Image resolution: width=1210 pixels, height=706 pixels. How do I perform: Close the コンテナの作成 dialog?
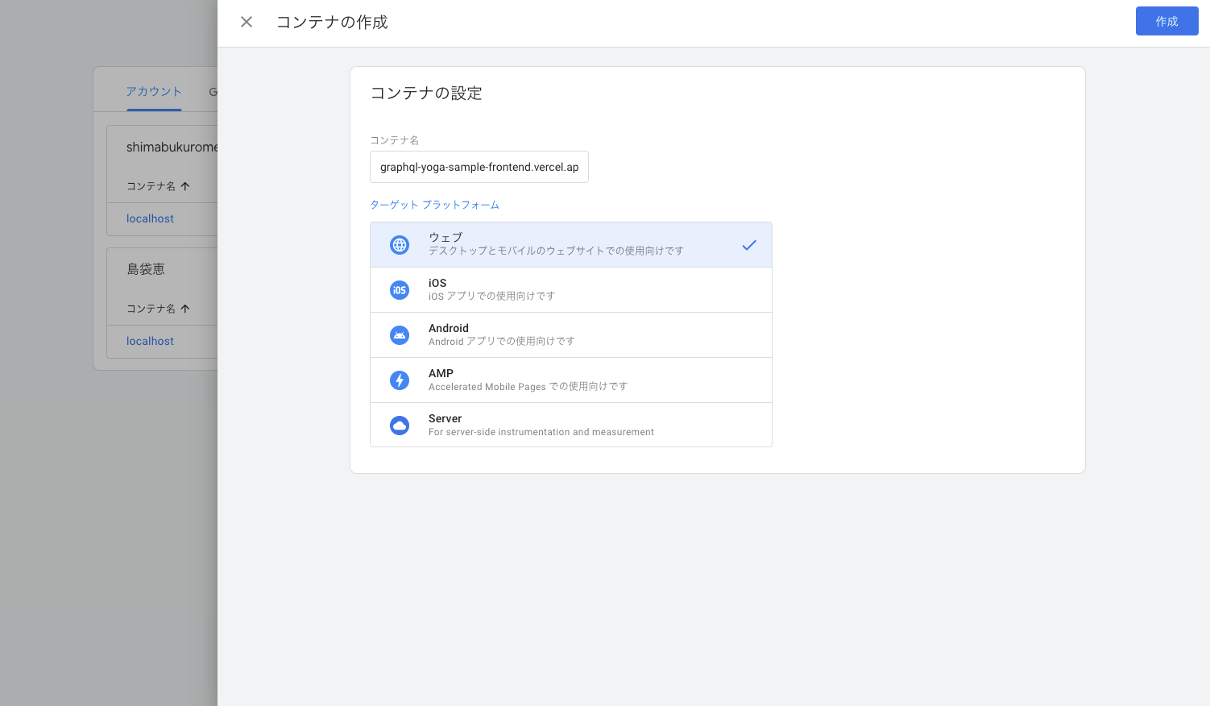(247, 22)
